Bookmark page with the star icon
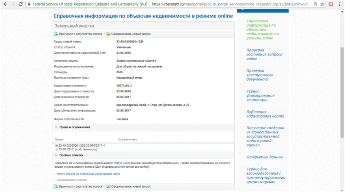This screenshot has height=192, width=345. point(322,4)
